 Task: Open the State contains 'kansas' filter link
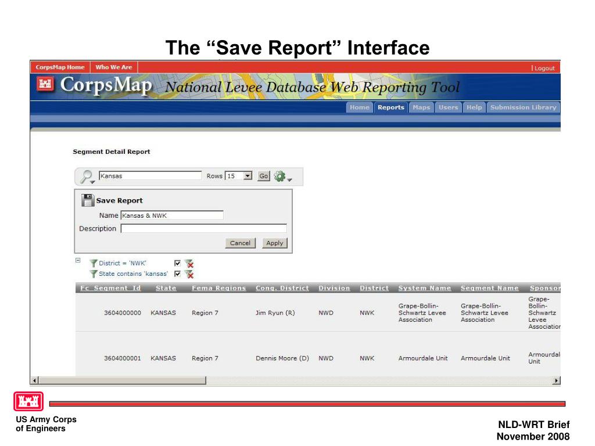tap(133, 274)
